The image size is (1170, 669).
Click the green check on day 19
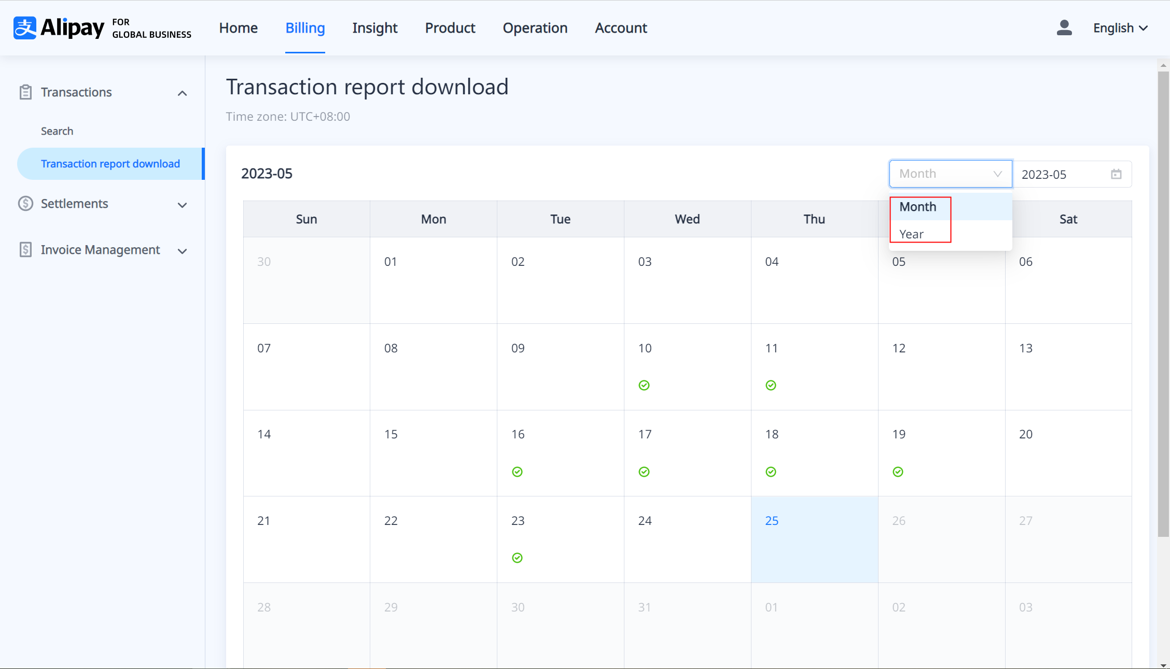[x=898, y=472]
